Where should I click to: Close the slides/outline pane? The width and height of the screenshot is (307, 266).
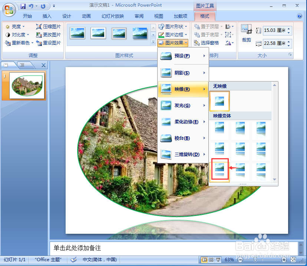coord(43,65)
